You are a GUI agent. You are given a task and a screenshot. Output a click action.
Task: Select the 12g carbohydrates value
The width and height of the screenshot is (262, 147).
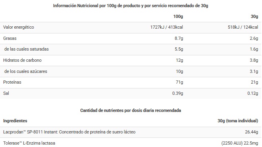[179, 60]
